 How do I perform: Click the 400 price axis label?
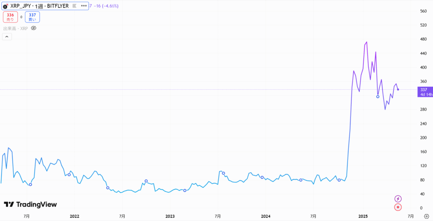click(x=423, y=67)
